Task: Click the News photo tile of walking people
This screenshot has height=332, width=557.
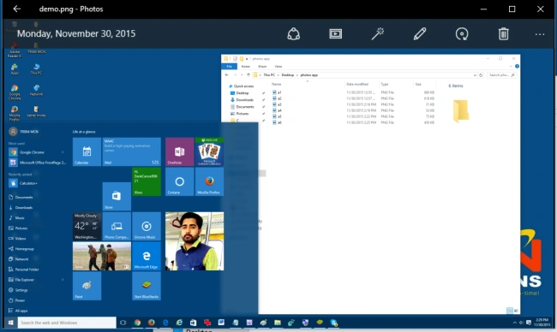Action: coord(102,256)
